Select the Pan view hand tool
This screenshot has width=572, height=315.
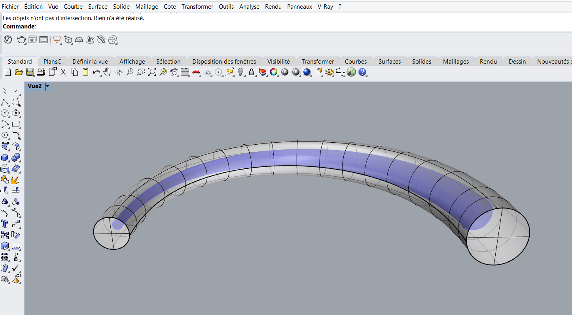click(x=107, y=72)
